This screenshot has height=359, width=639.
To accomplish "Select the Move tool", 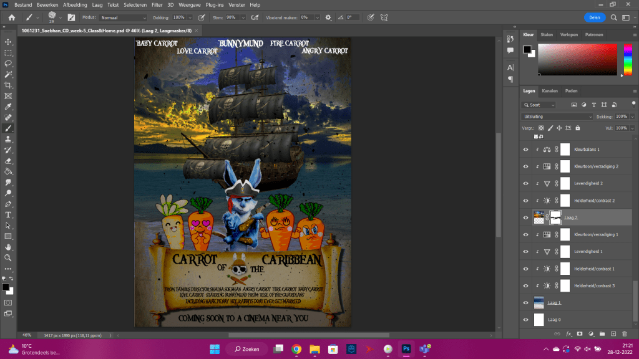I will tap(8, 42).
